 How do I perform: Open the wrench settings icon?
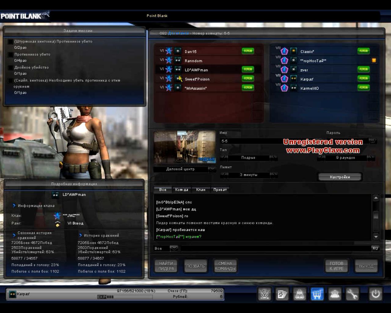[x=352, y=294]
